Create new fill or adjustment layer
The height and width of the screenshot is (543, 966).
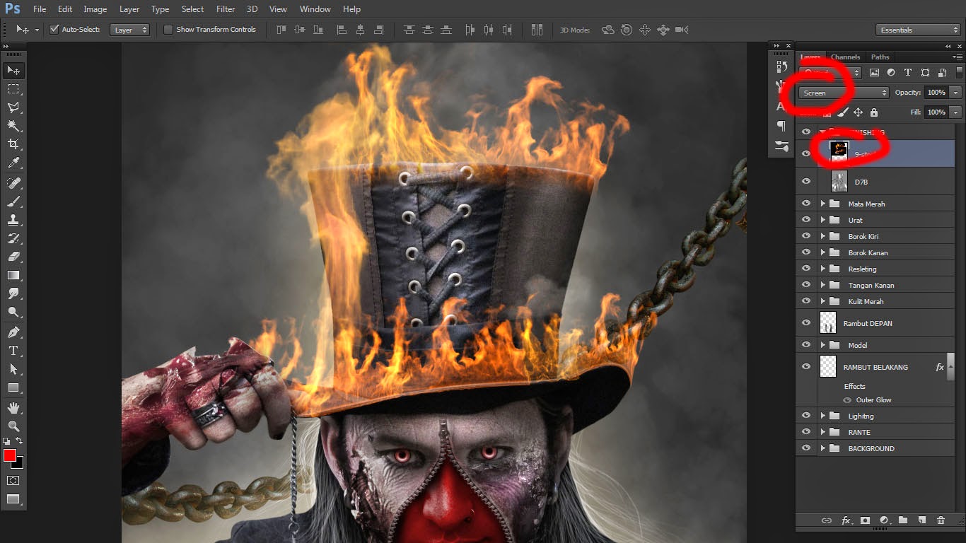[884, 520]
